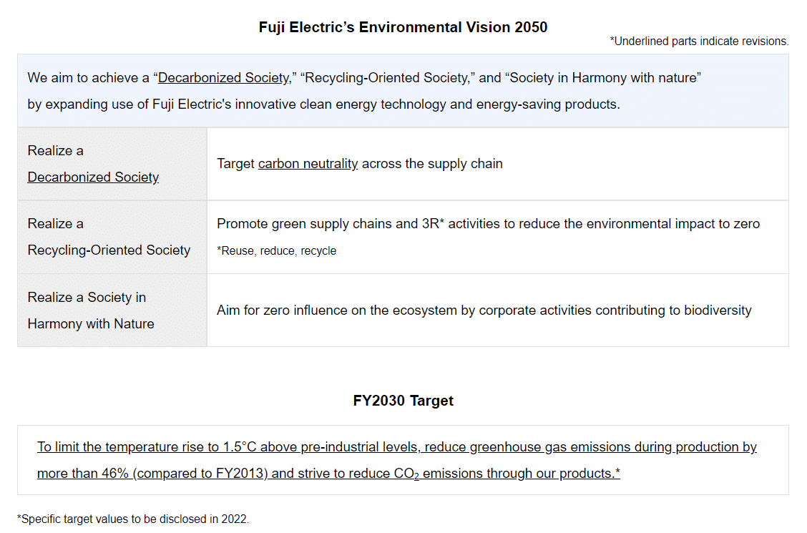Click the 'Fuji Electric's Environmental Vision 2050' heading
807x533 pixels.
(403, 27)
